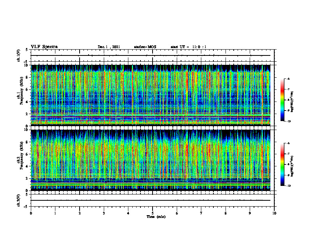The width and height of the screenshot is (309, 239).
Task: Click the "ch.3(V)" waveform axis label
Action: pos(18,200)
